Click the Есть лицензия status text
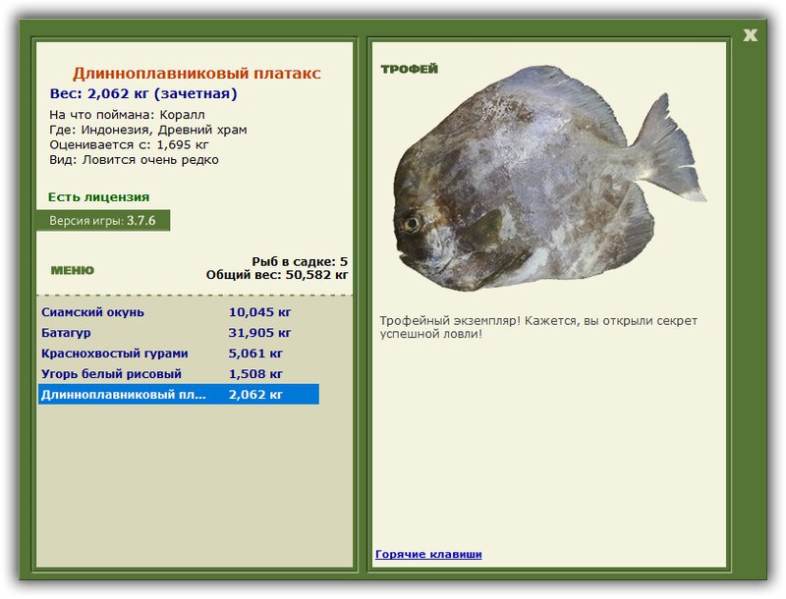This screenshot has width=786, height=599. click(99, 196)
